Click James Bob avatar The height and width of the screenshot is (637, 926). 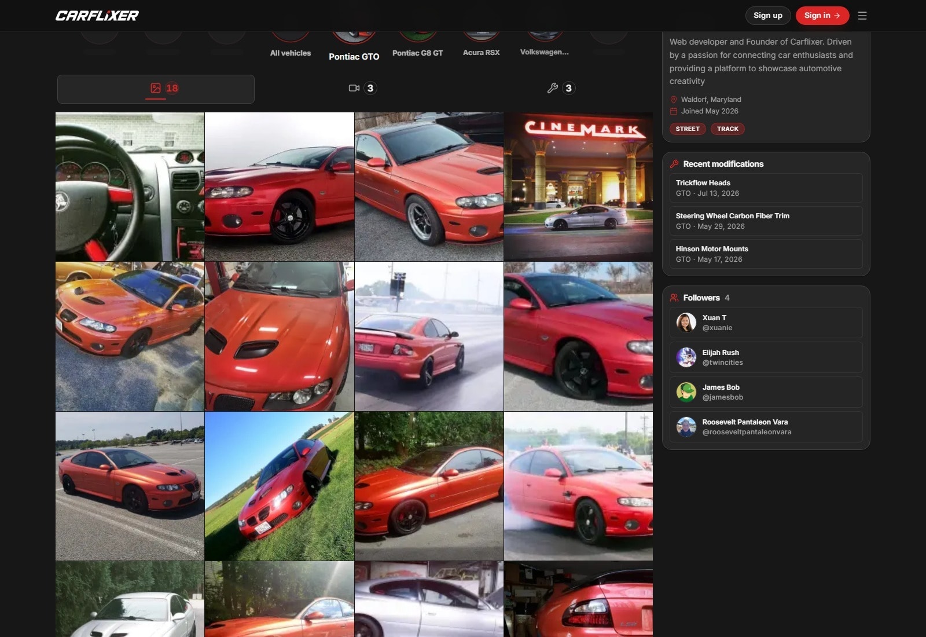point(686,392)
